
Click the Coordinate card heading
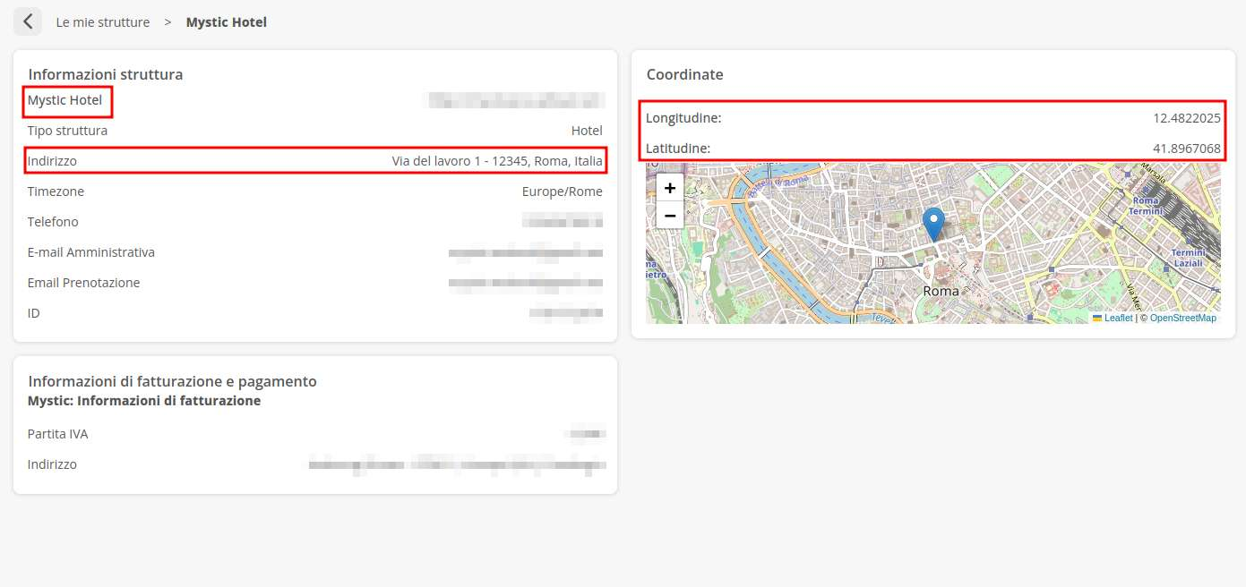point(685,75)
